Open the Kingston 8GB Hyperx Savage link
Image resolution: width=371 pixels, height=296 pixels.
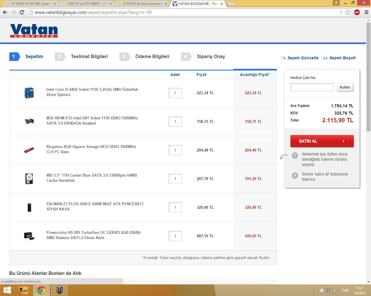pyautogui.click(x=91, y=149)
